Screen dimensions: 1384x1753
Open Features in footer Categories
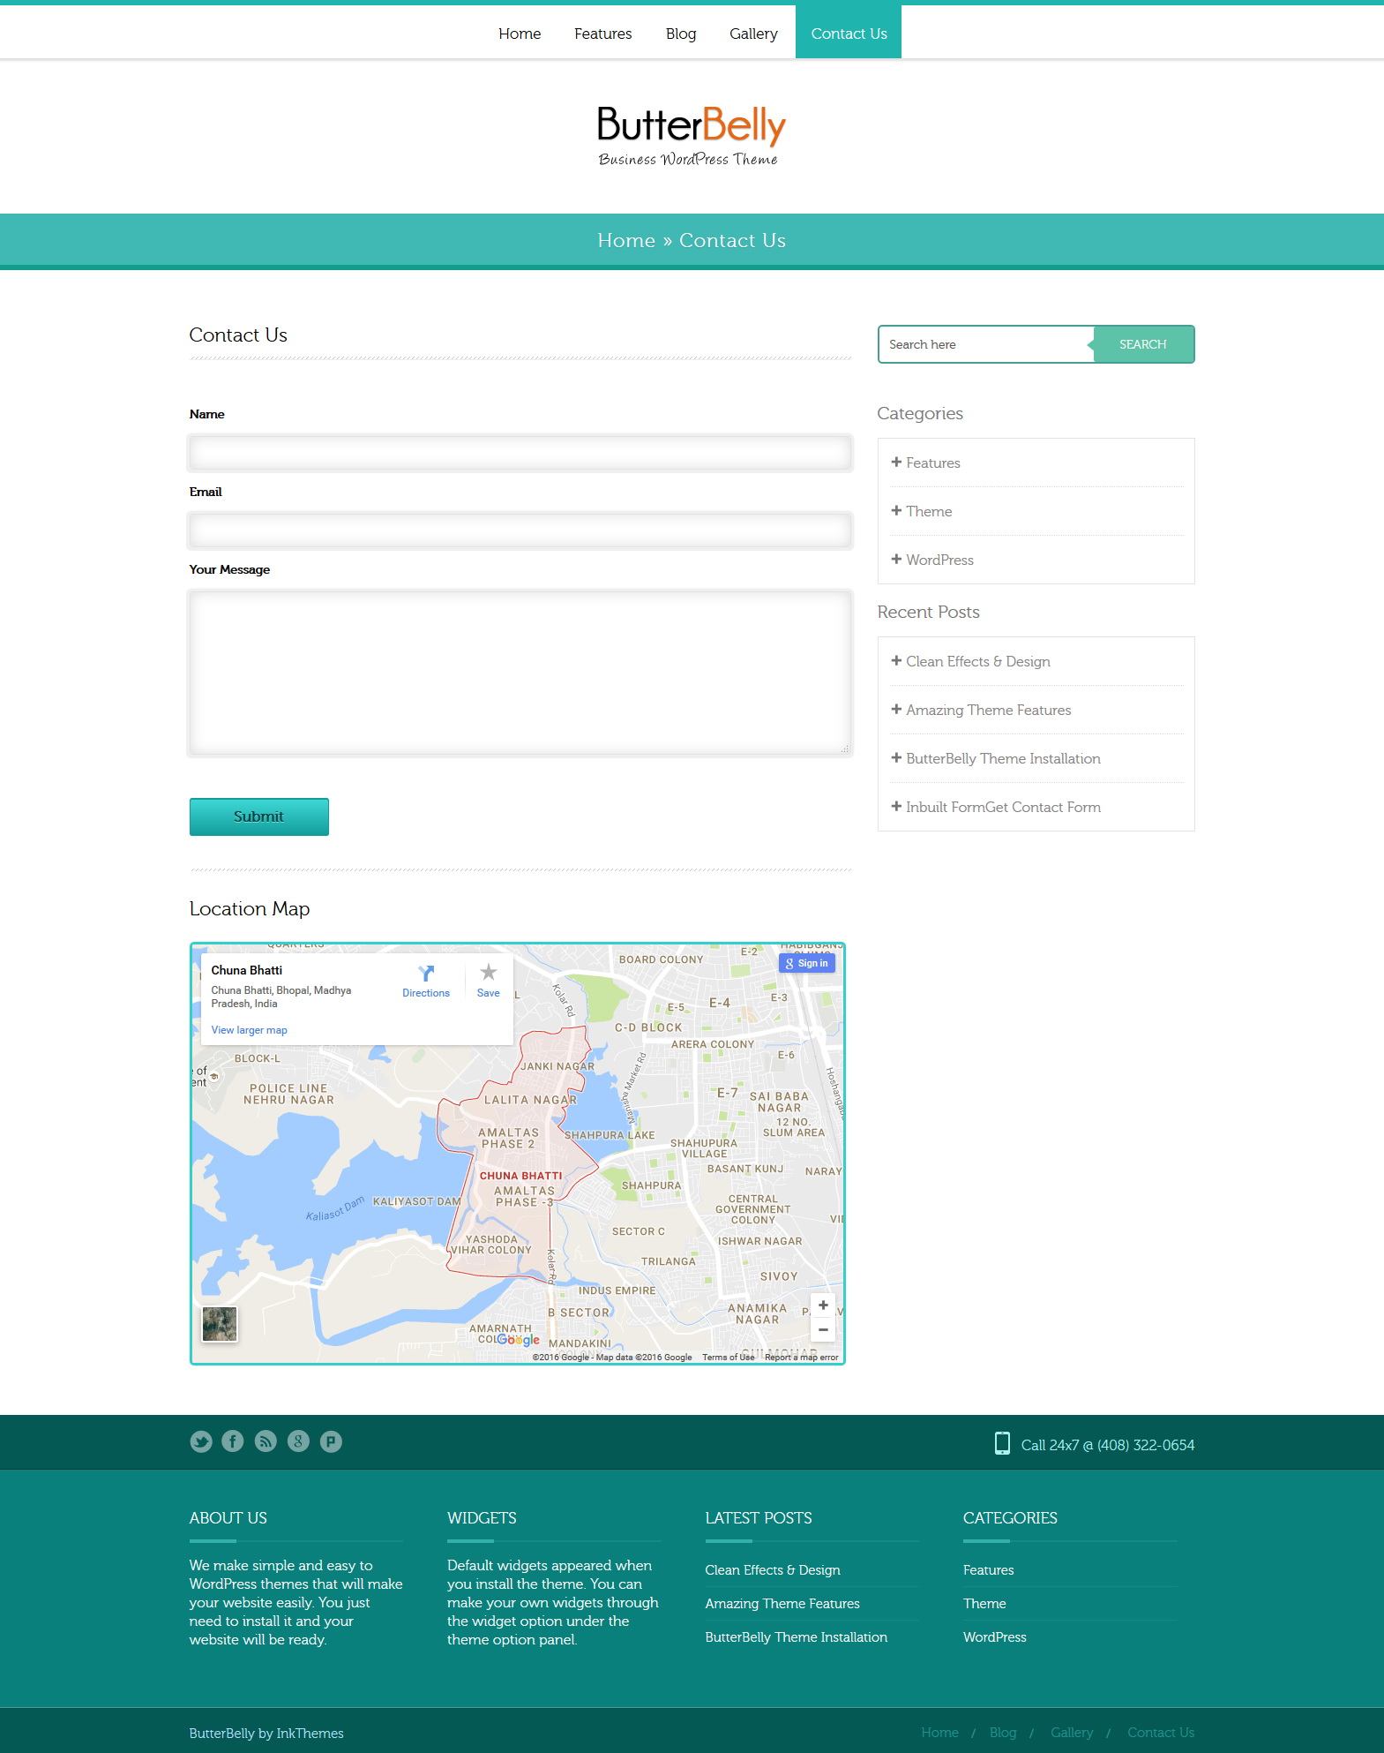[988, 1569]
